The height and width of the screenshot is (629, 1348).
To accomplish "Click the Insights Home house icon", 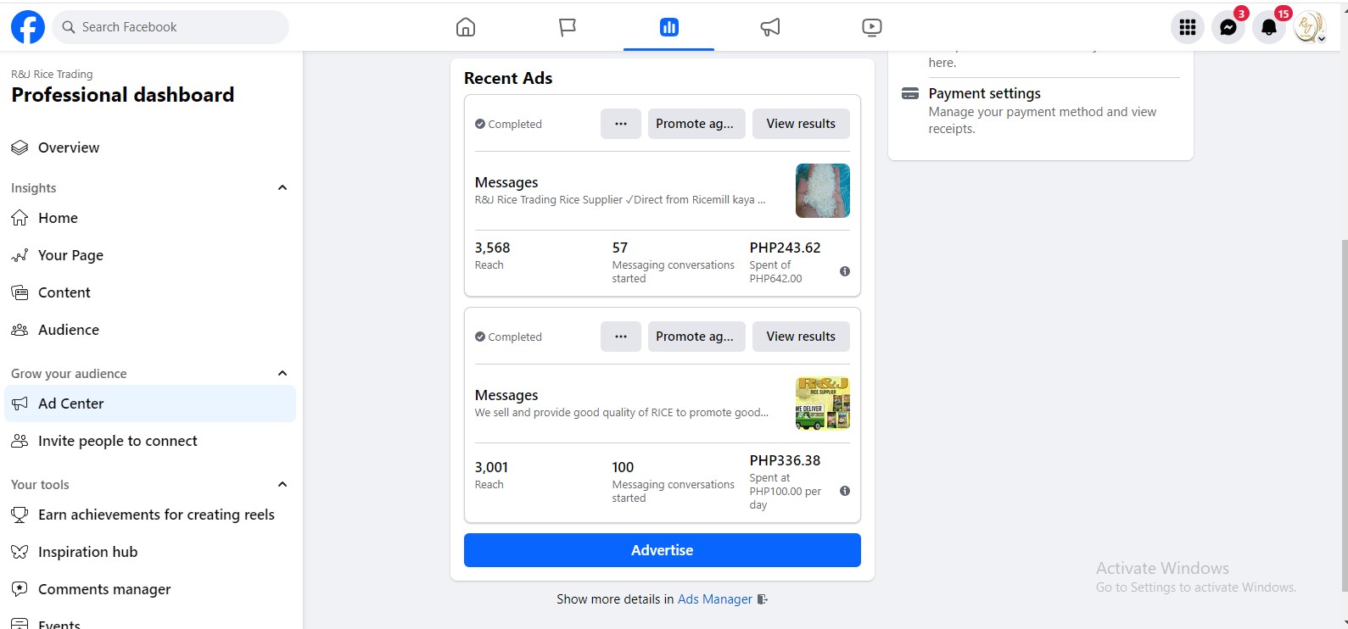I will click(x=20, y=218).
